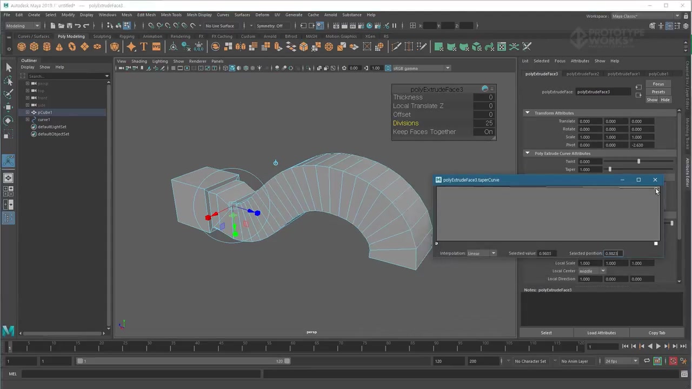692x389 pixels.
Task: Toggle Keep Faces Together value On
Action: point(488,132)
